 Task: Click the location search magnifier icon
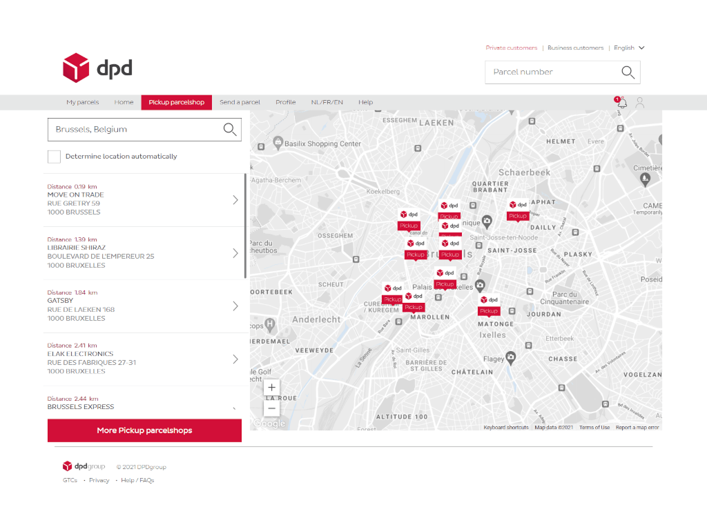(x=229, y=130)
